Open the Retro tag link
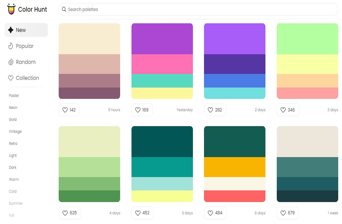The image size is (342, 224). [x=13, y=143]
